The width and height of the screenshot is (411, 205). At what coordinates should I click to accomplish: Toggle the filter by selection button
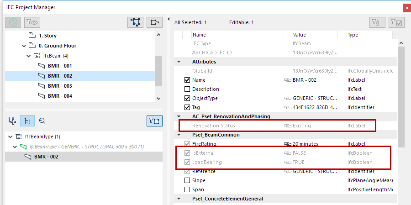click(155, 121)
